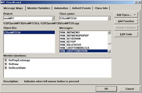Click the Add Function button
This screenshot has width=142, height=93.
pyautogui.click(x=126, y=21)
